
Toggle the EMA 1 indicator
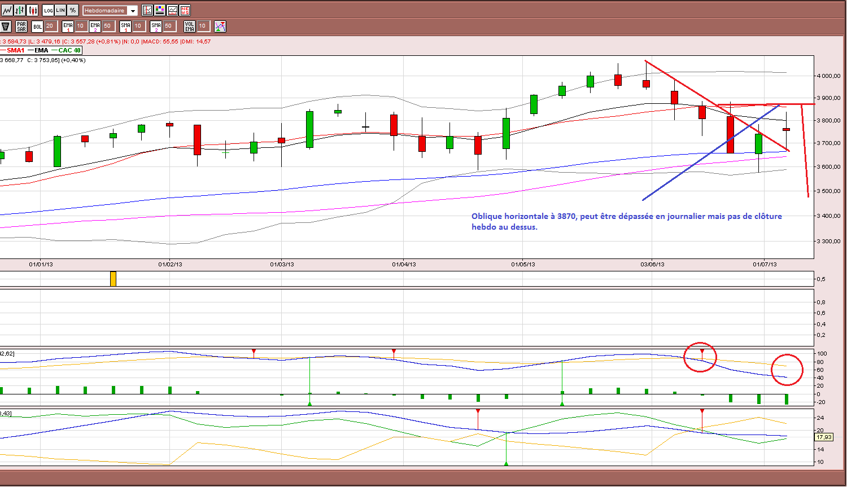[x=68, y=26]
